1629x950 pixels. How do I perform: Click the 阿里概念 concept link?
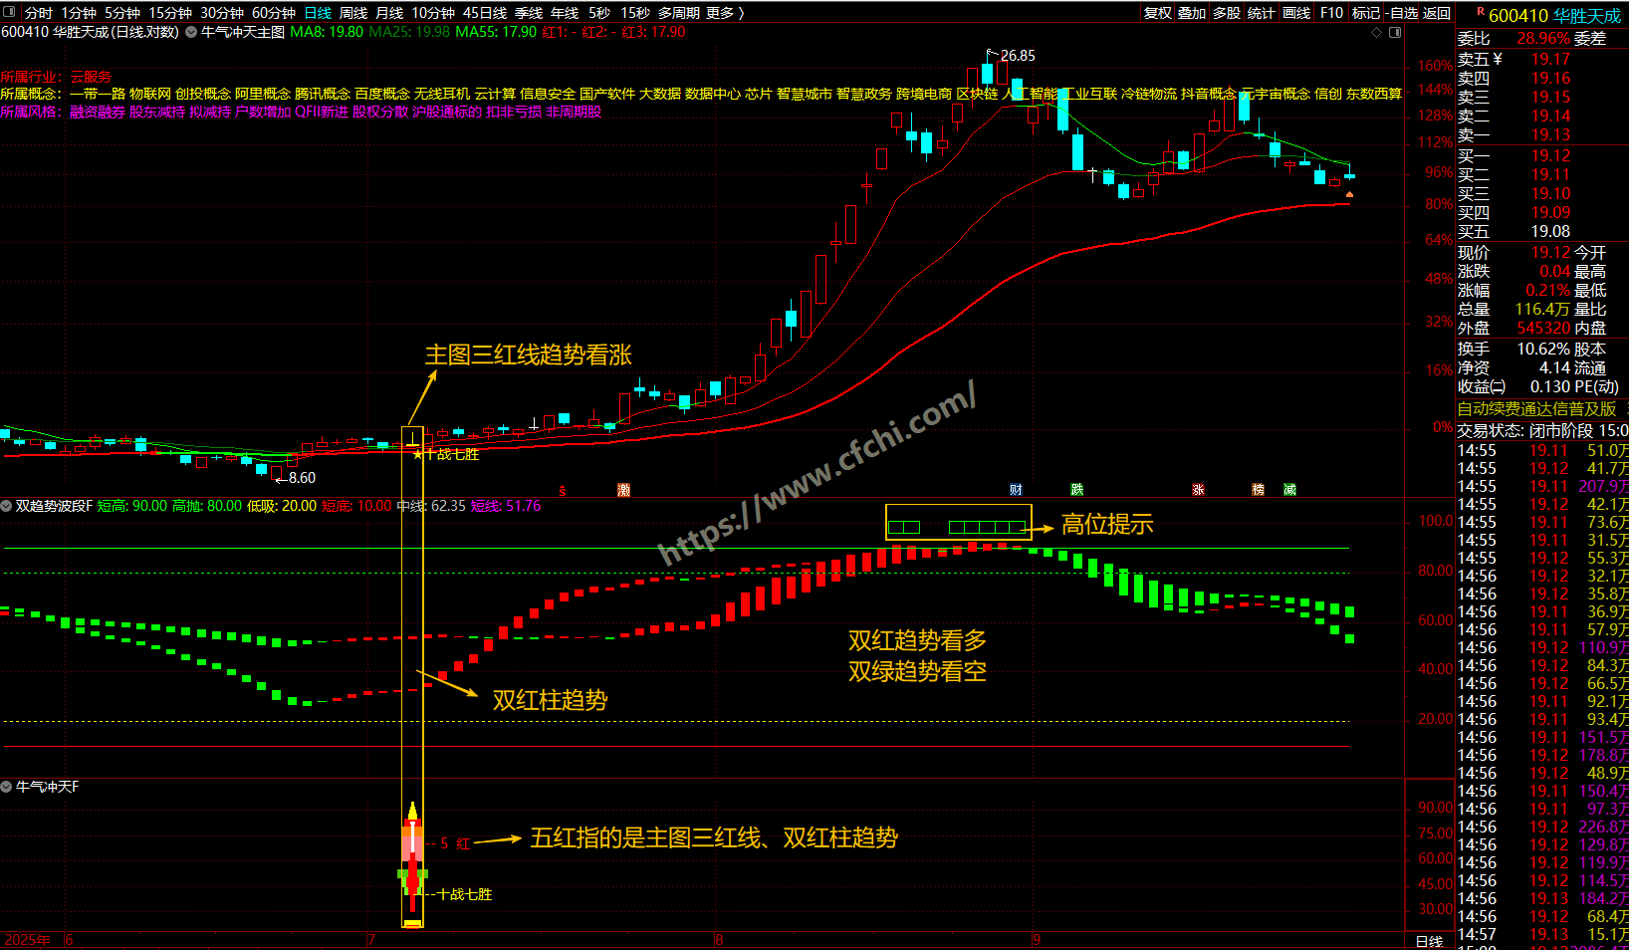click(263, 94)
